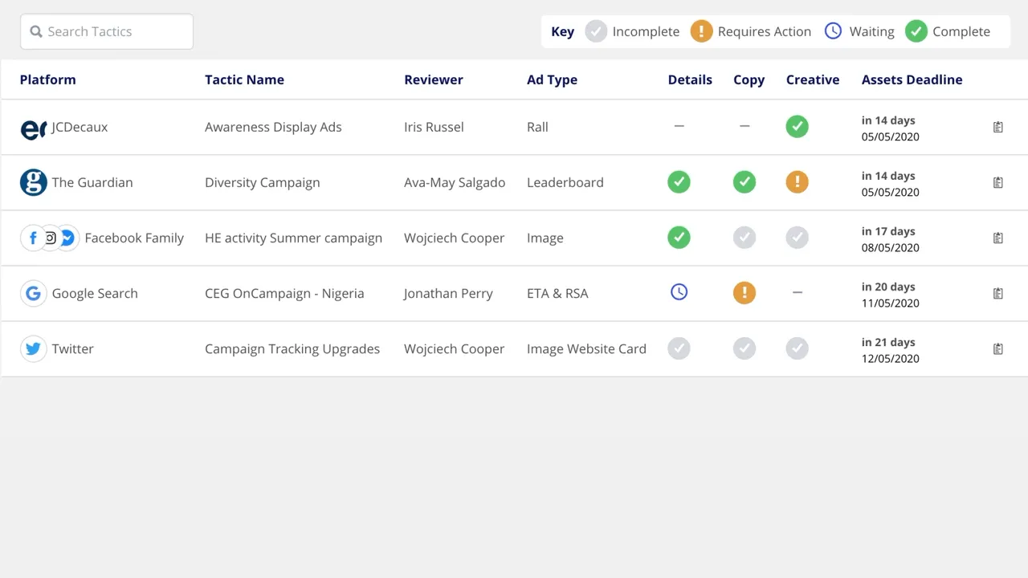Sort by Assets Deadline column header
1028x578 pixels.
tap(912, 79)
